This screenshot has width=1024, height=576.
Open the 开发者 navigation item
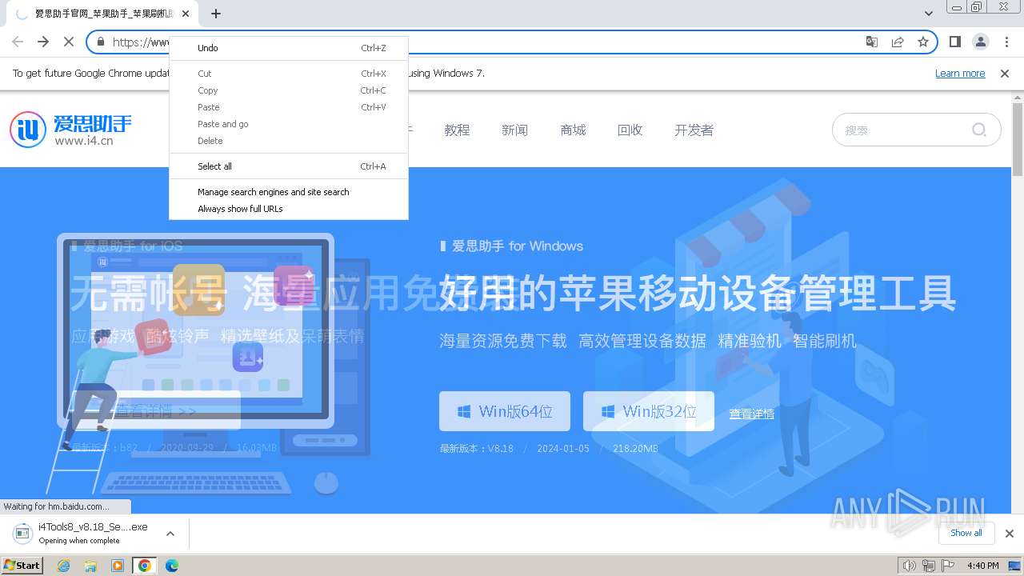click(x=694, y=130)
